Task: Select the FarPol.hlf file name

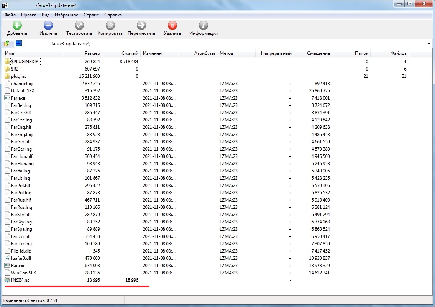Action: coord(21,185)
